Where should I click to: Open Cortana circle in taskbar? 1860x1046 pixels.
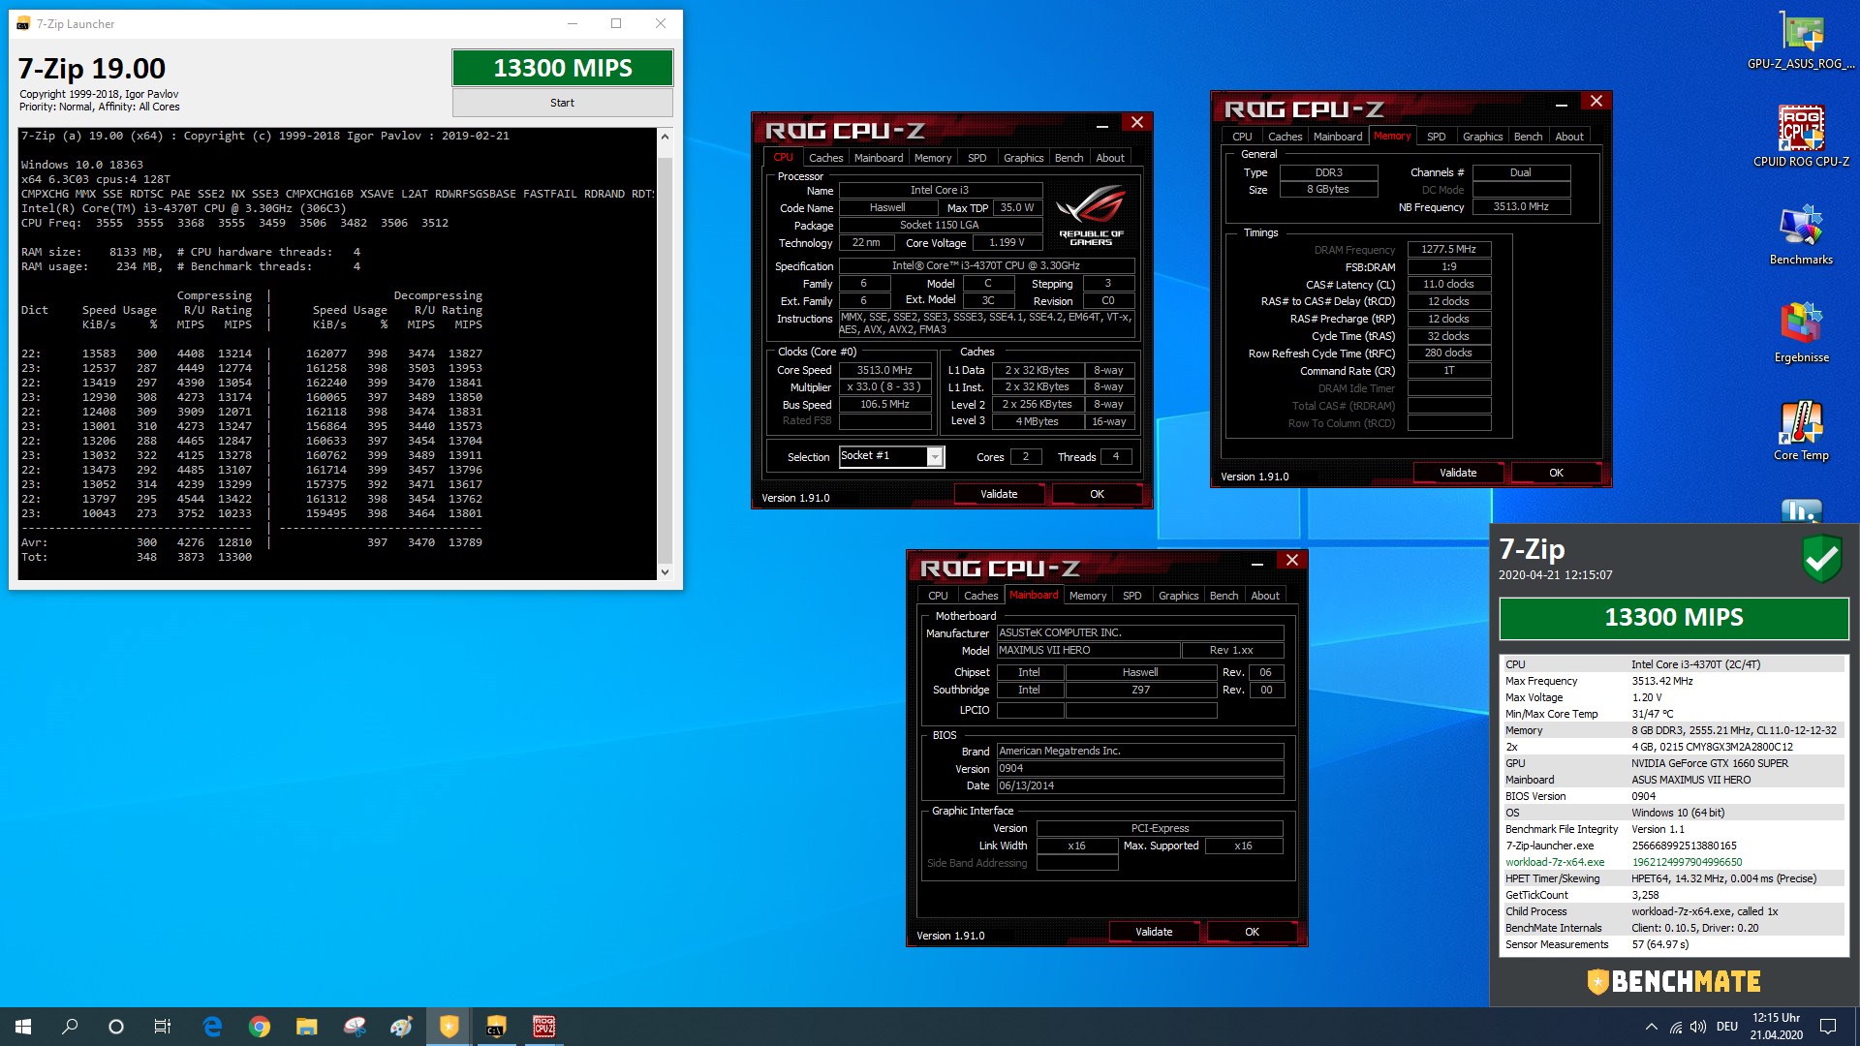click(x=116, y=1027)
